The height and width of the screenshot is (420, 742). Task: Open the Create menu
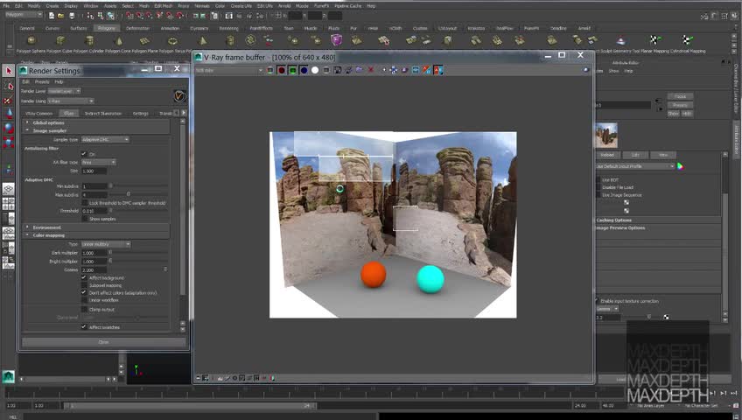52,5
